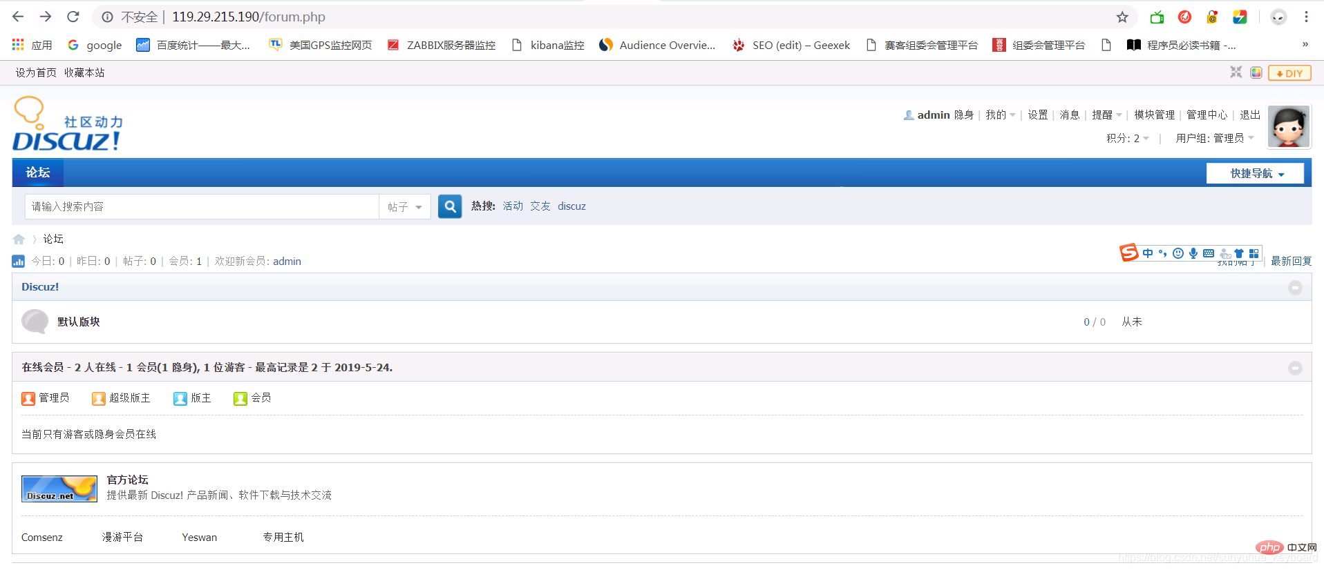Run search with the magnifier button

(x=450, y=206)
